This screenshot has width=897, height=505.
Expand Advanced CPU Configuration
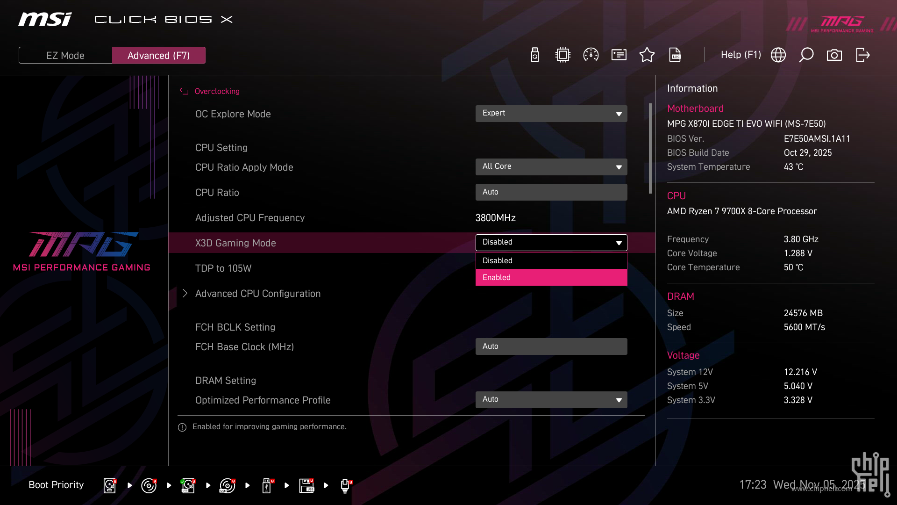[x=257, y=293]
